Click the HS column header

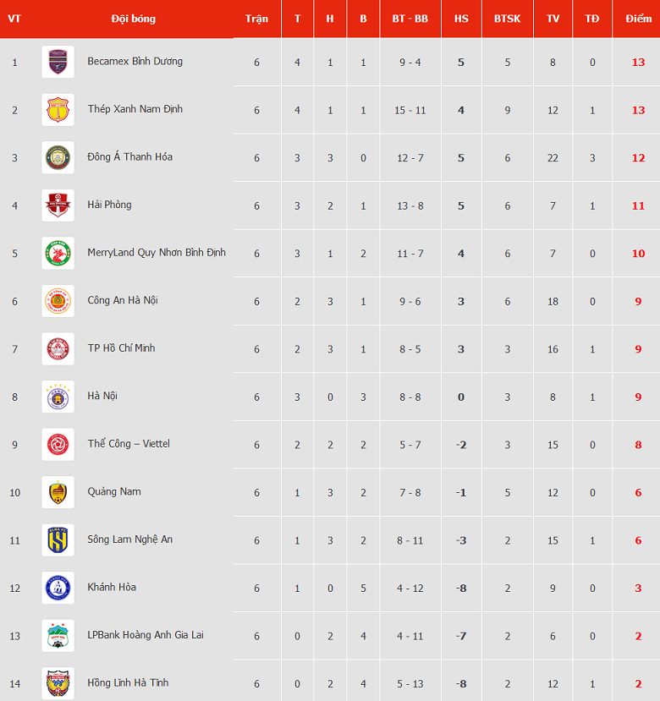tap(461, 19)
